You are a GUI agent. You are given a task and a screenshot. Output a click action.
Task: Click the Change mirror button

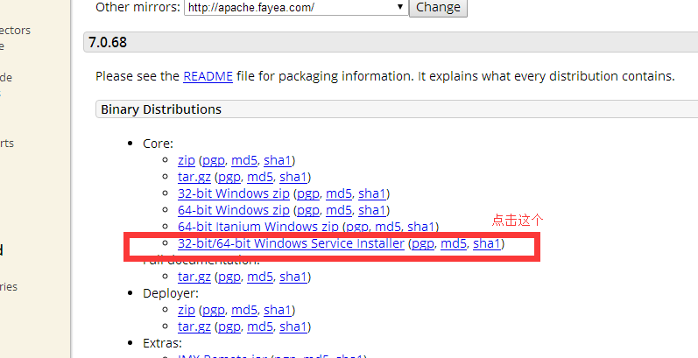(438, 7)
